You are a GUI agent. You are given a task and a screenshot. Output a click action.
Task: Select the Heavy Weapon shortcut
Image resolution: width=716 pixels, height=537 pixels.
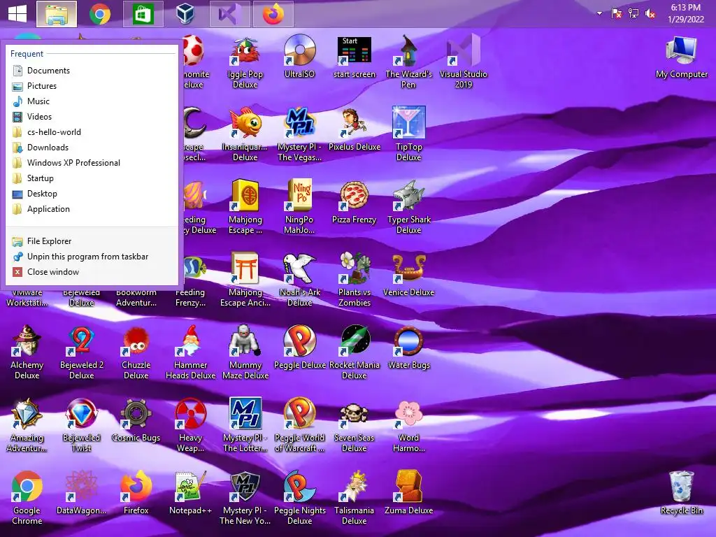point(190,425)
